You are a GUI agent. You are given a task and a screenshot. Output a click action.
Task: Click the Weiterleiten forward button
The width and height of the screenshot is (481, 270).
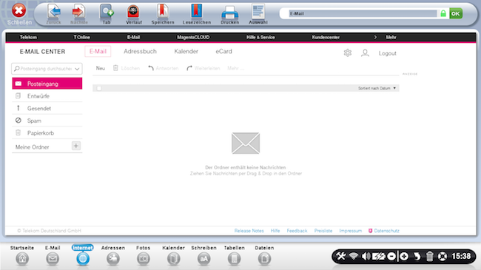tap(203, 68)
